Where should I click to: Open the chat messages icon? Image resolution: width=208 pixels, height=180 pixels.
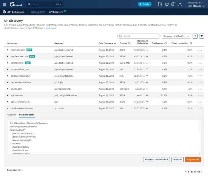[173, 4]
